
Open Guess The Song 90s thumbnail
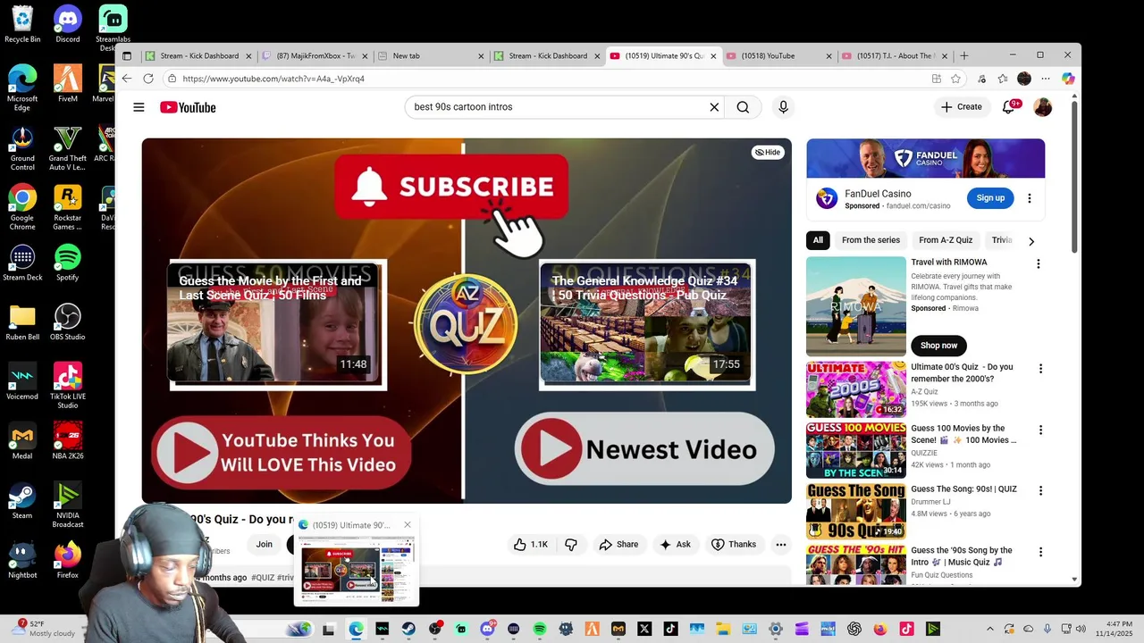[x=856, y=512]
